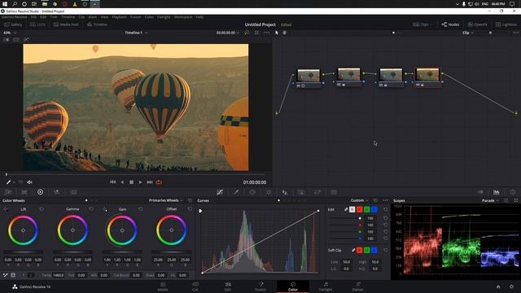The height and width of the screenshot is (293, 521).
Task: Select the arrow pointer tool in node editor
Action: (277, 33)
